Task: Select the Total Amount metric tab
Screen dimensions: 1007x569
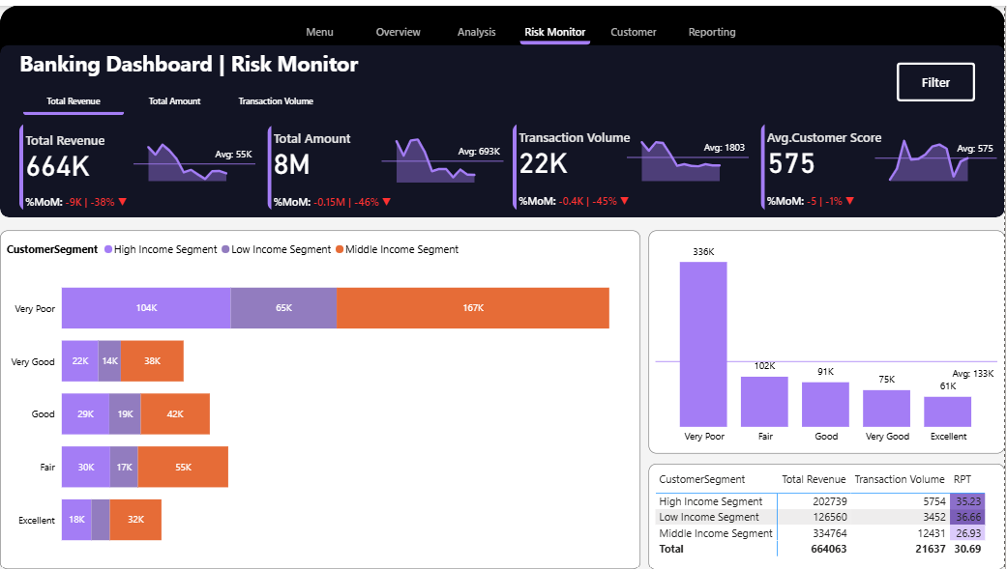Action: (175, 100)
